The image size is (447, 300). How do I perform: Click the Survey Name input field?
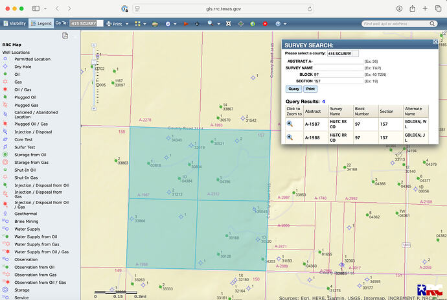338,67
